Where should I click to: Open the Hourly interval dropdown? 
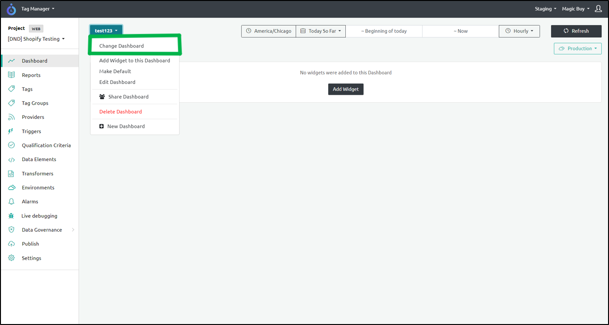point(519,31)
